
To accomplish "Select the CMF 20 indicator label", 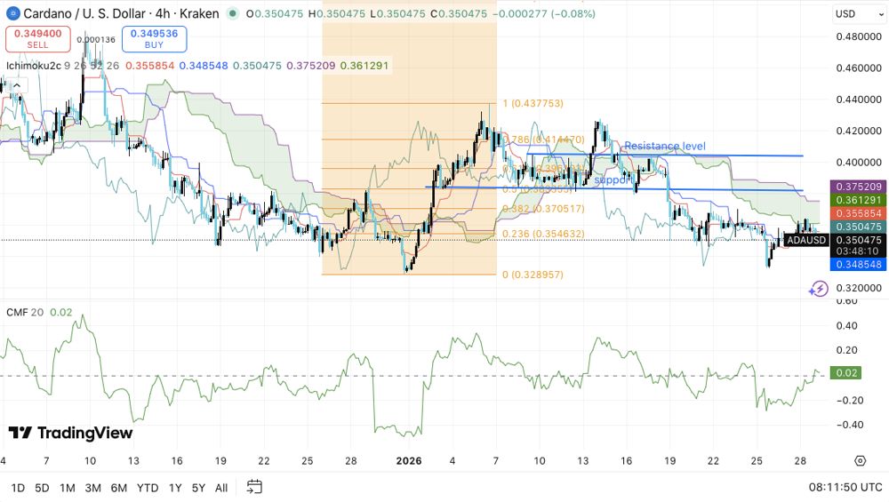I will click(25, 312).
